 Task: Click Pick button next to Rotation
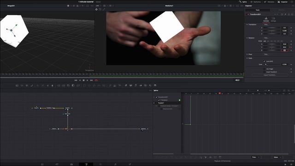pyautogui.click(x=266, y=38)
